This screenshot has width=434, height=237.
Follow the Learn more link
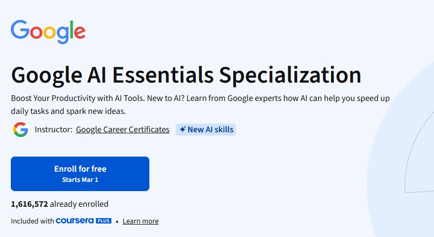tap(141, 221)
